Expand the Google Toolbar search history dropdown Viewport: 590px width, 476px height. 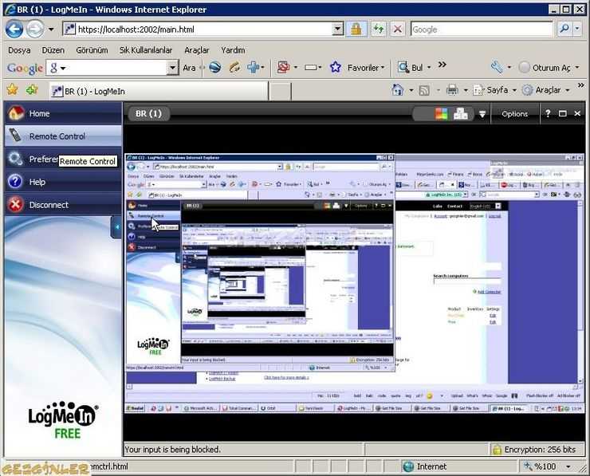(x=172, y=68)
